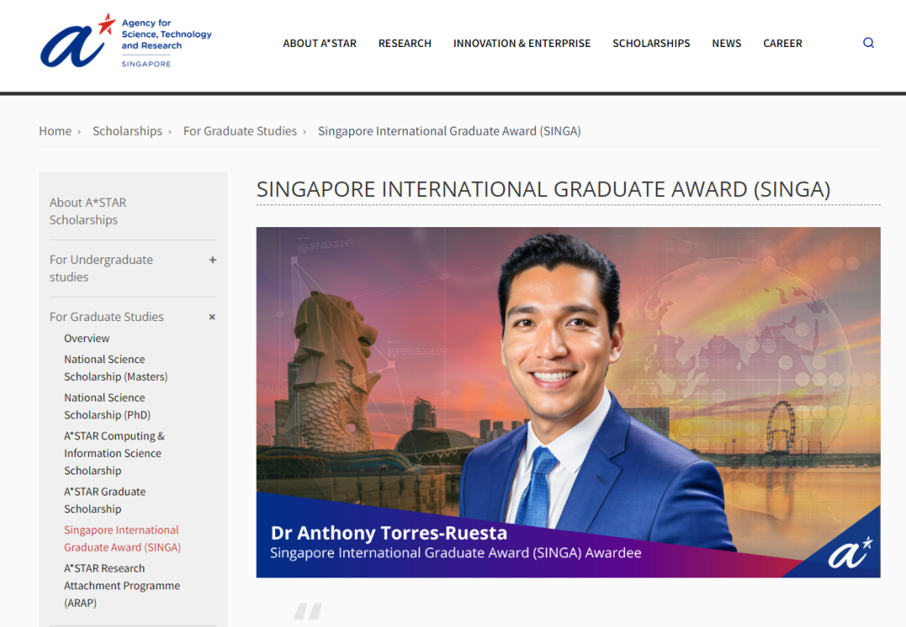Open Scholarships breadcrumb link

(x=128, y=131)
